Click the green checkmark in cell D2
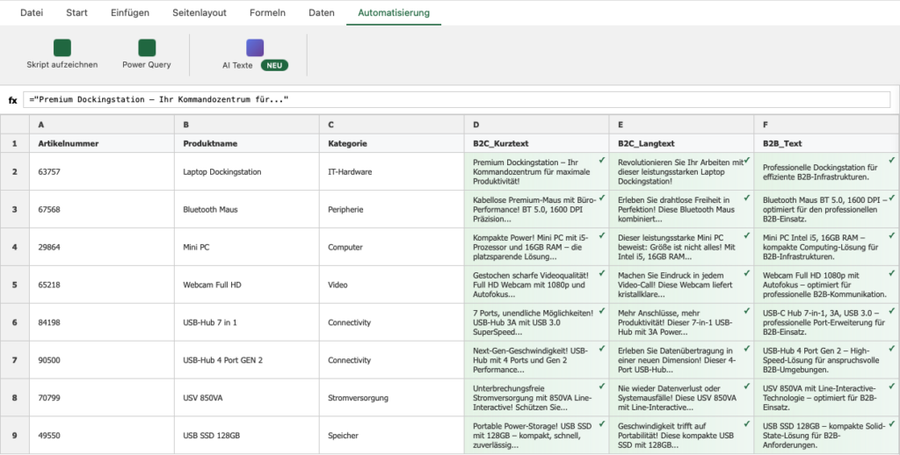The image size is (900, 455). coord(602,161)
